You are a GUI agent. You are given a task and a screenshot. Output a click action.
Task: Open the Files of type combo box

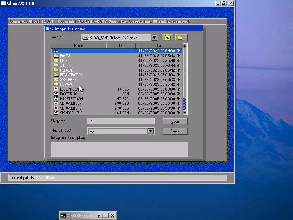point(121,131)
